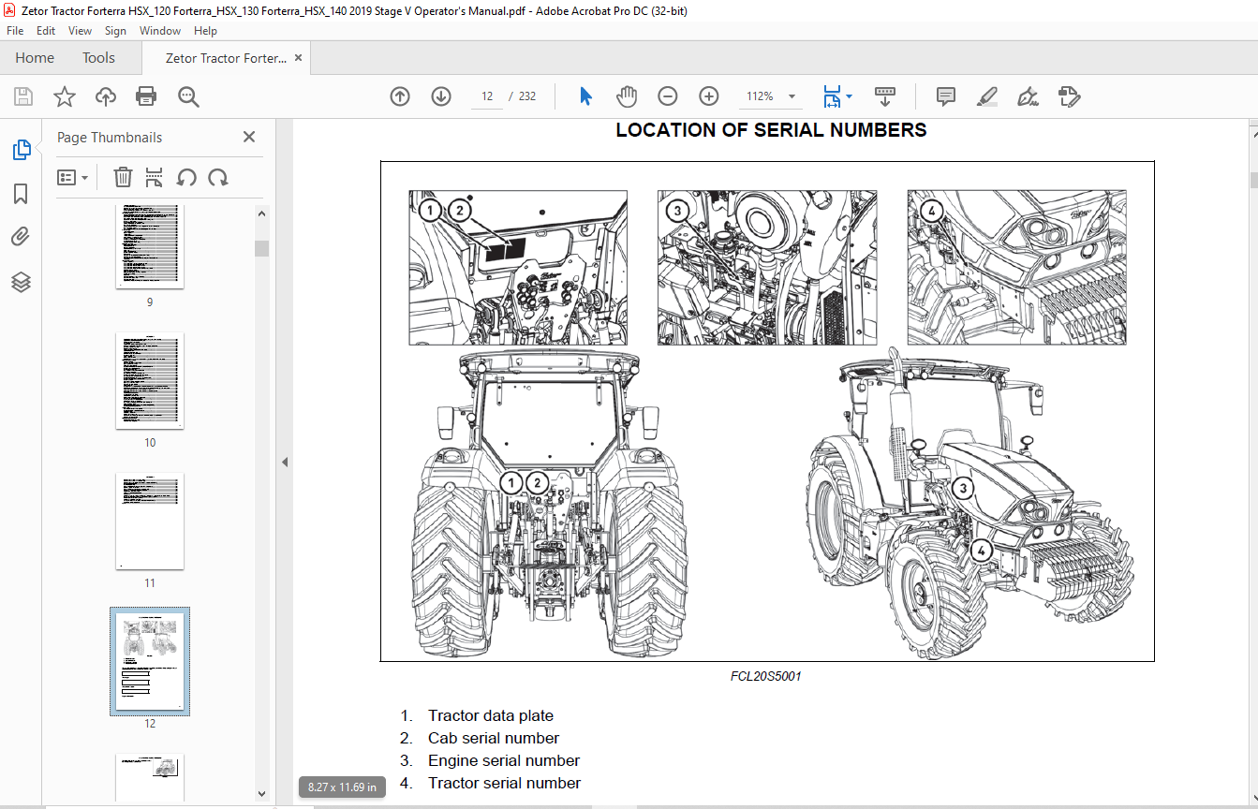The height and width of the screenshot is (809, 1258).
Task: Open the File menu
Action: (x=15, y=31)
